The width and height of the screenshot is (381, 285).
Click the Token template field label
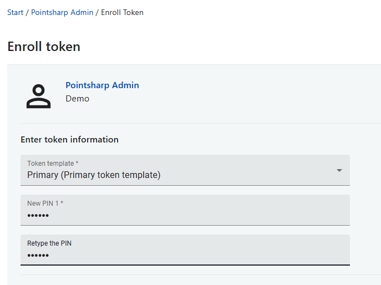(53, 164)
